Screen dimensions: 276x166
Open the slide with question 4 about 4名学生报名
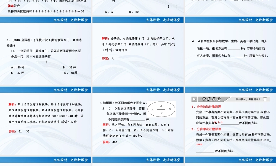pyautogui.click(x=230, y=51)
